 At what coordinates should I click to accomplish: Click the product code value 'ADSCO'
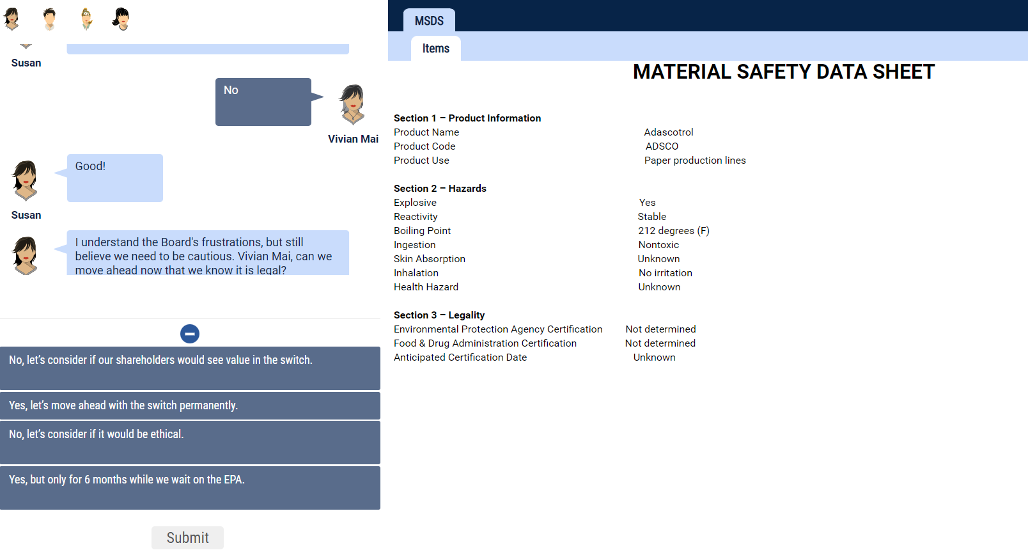click(x=662, y=146)
